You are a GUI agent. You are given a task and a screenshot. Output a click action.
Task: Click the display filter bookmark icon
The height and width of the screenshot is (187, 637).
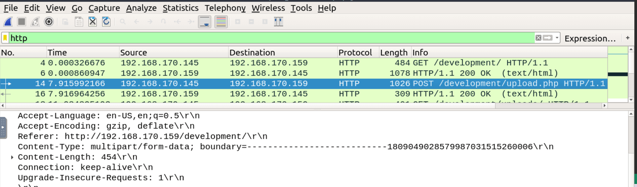pyautogui.click(x=5, y=38)
